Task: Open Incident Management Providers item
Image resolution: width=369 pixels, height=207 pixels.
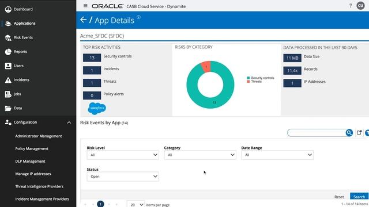Action: coord(42,199)
